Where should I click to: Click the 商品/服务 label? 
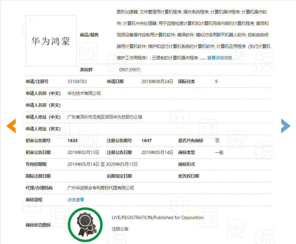coord(89,35)
